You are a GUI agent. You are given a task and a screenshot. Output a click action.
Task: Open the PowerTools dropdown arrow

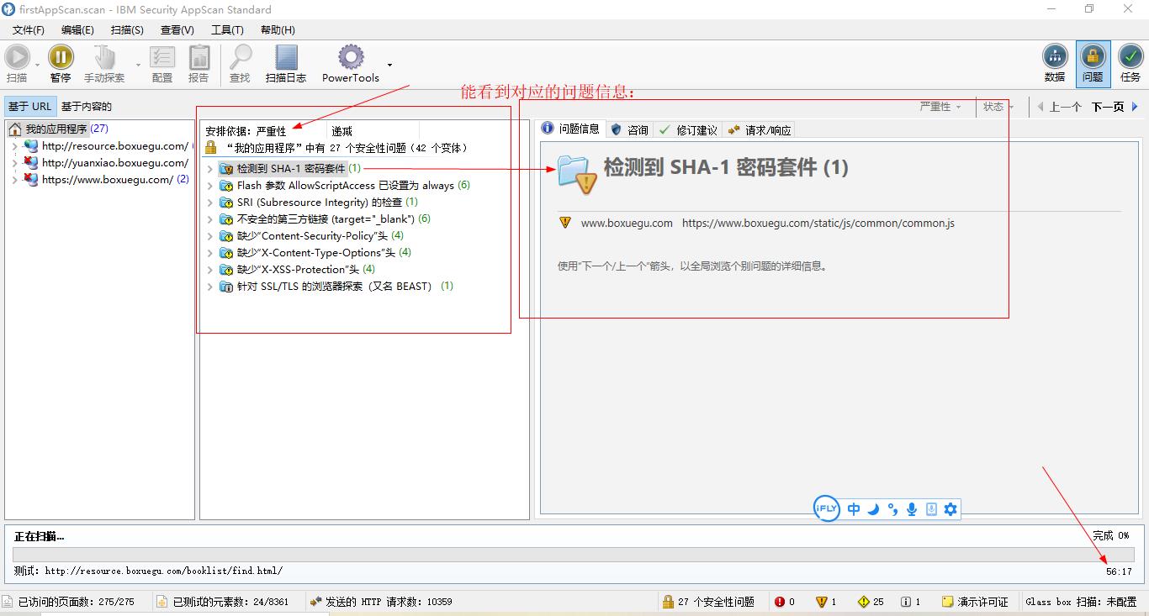pos(389,65)
